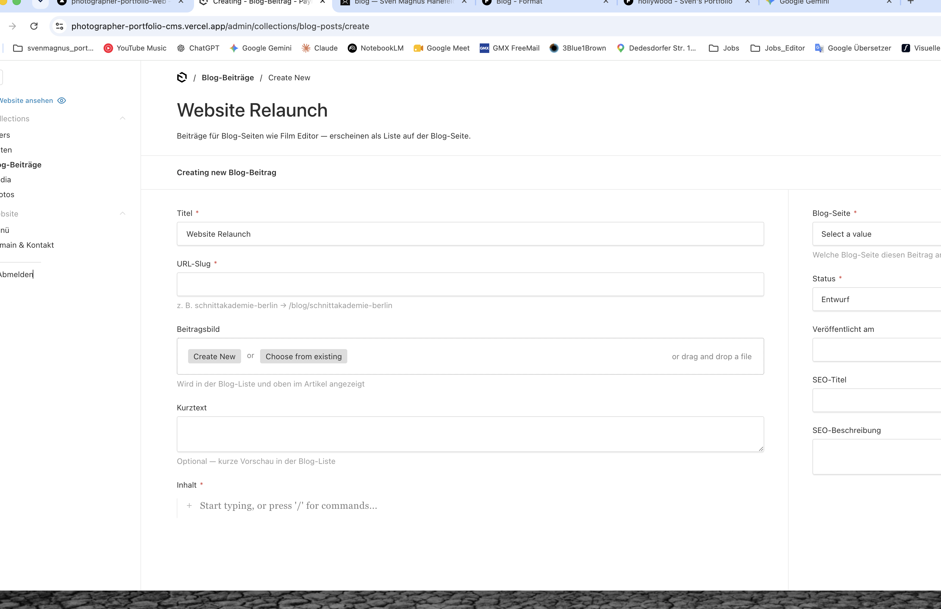Click the Website ansehen link

click(x=26, y=100)
